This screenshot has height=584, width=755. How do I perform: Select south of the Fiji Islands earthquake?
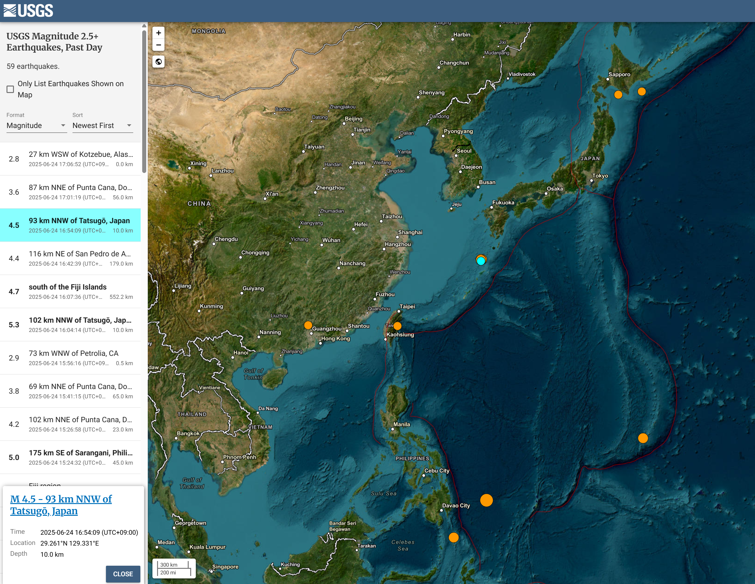pos(71,292)
